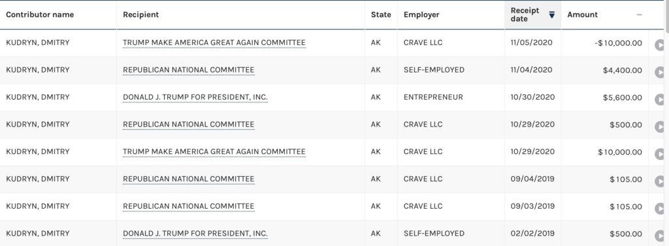669x246 pixels.
Task: Open Republican National Committee 11/04/2020 link
Action: pos(189,70)
